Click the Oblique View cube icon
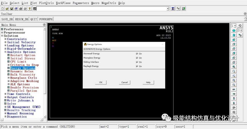 [x=234, y=35]
